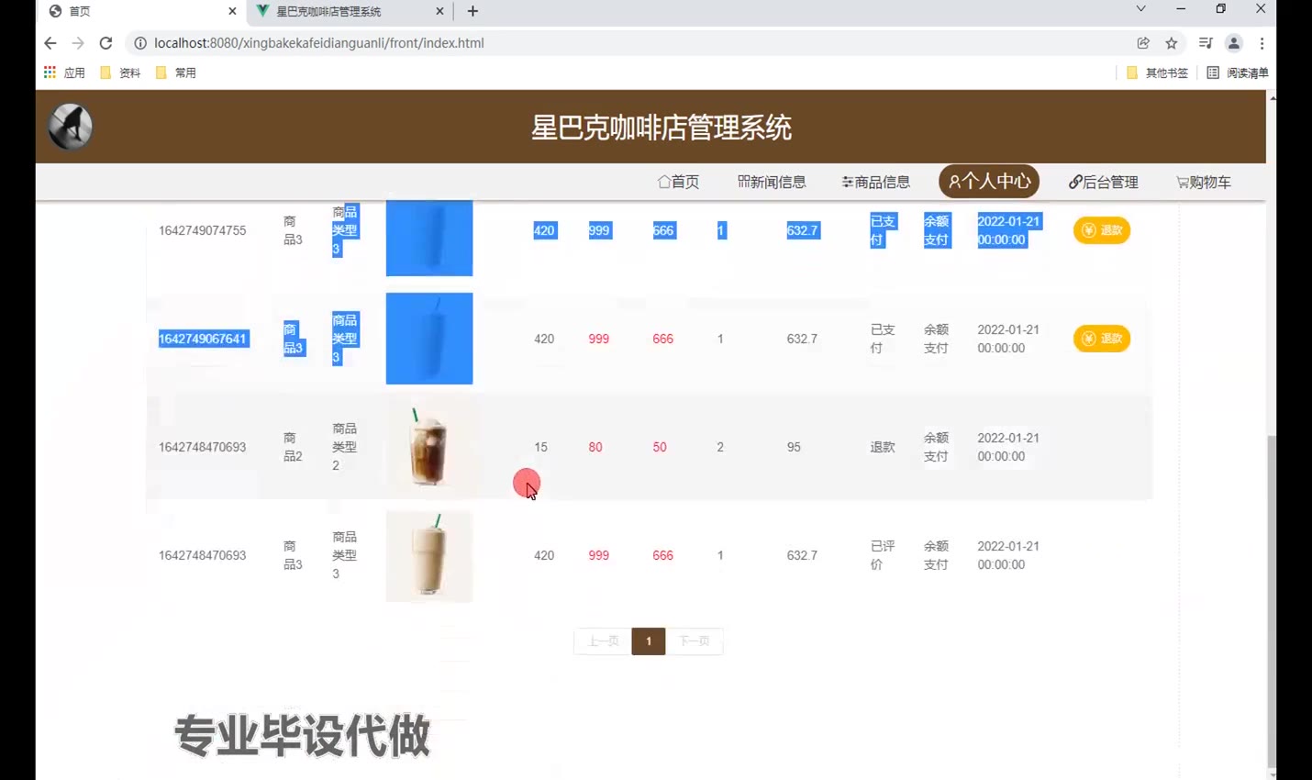Open the media control icon
This screenshot has height=780, width=1312.
(x=1206, y=43)
